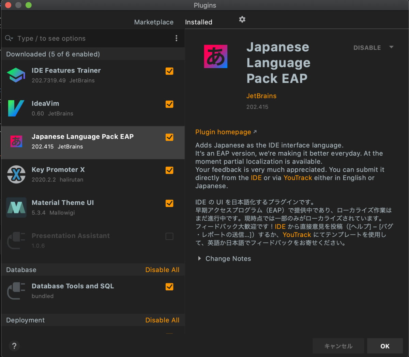409x357 pixels.
Task: Click the JetBrains vendor link
Action: [261, 96]
